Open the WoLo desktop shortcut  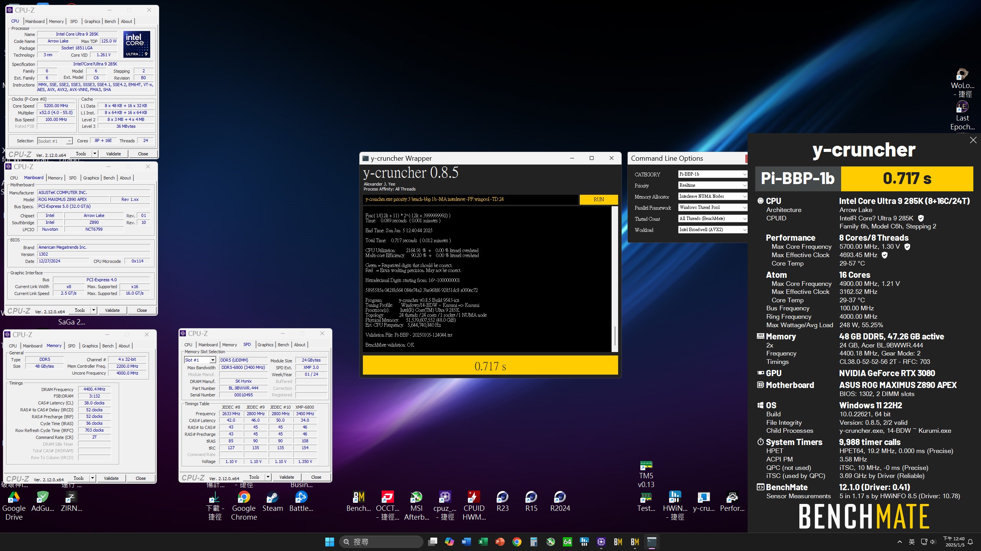click(962, 83)
